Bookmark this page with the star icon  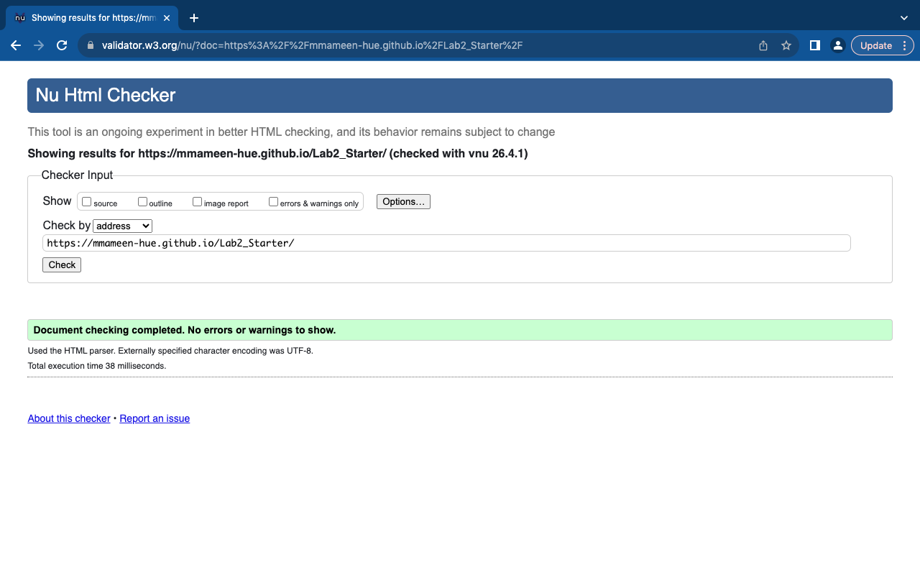[x=786, y=45]
